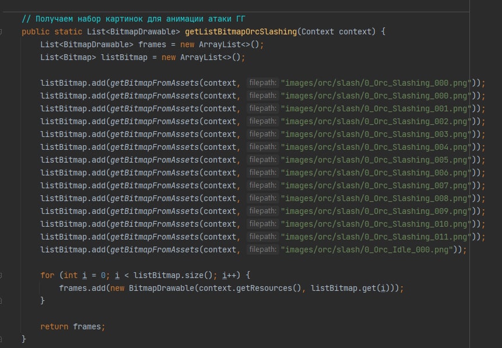Click the string 0_Orc_Slashing_006.png
The width and height of the screenshot is (502, 348).
pyautogui.click(x=376, y=173)
